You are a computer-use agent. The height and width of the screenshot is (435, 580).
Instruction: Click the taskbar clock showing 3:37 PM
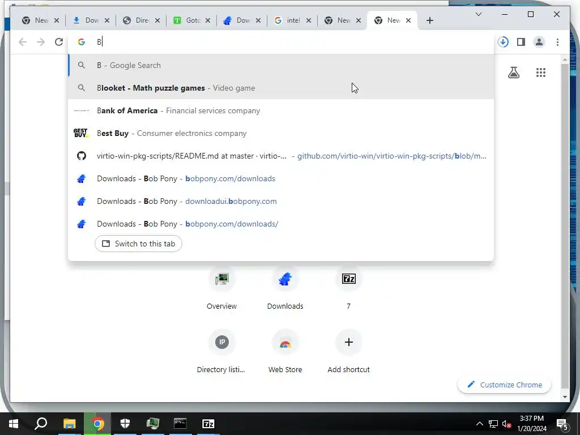531,424
